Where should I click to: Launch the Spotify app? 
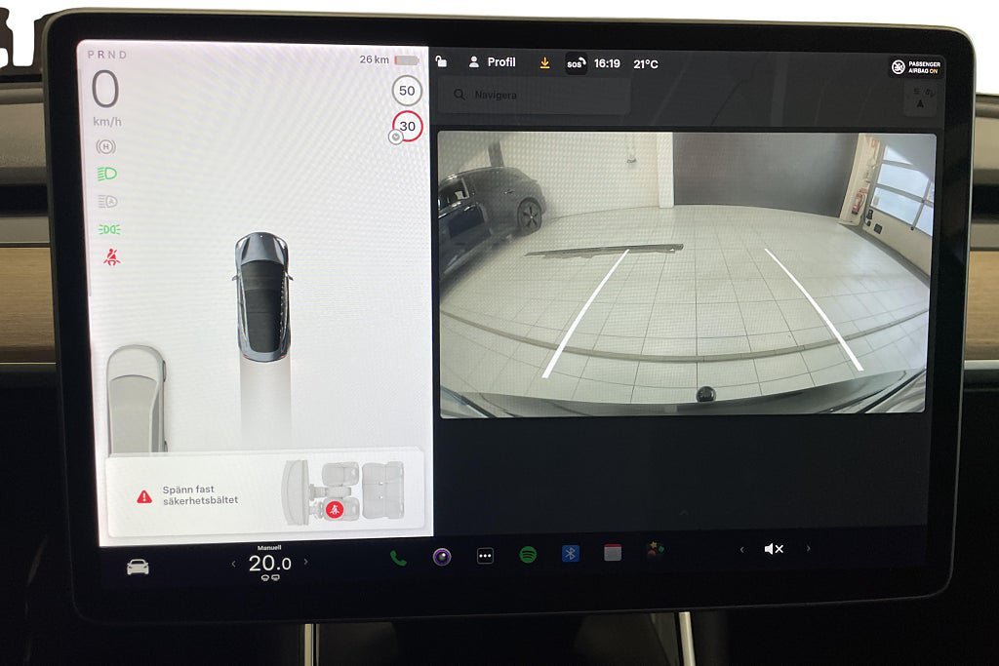pos(528,555)
